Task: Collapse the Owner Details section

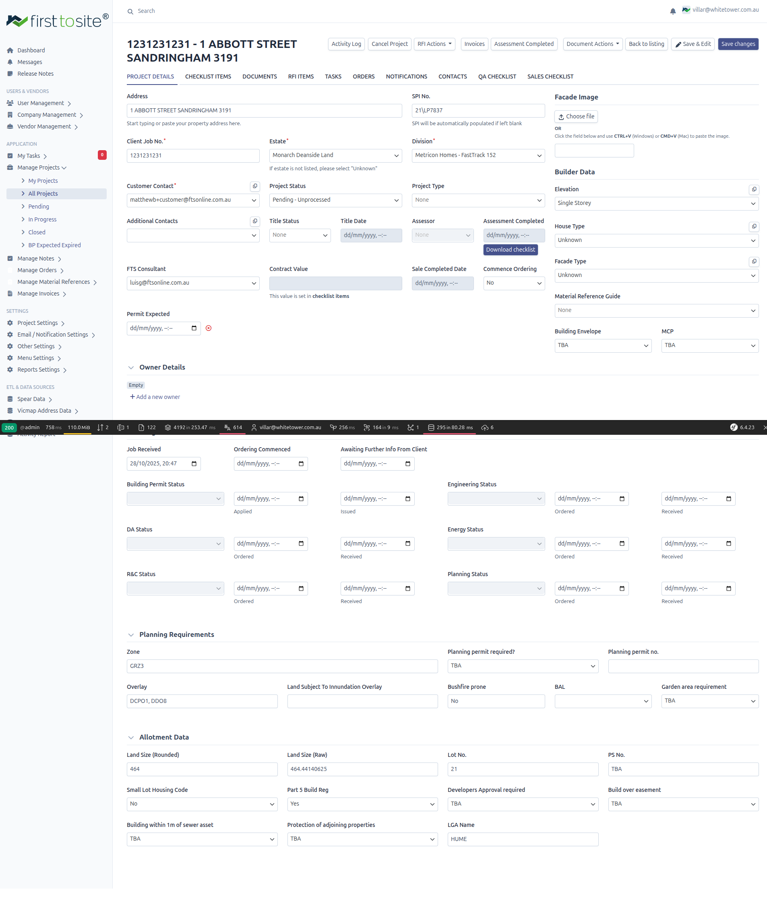Action: 131,368
